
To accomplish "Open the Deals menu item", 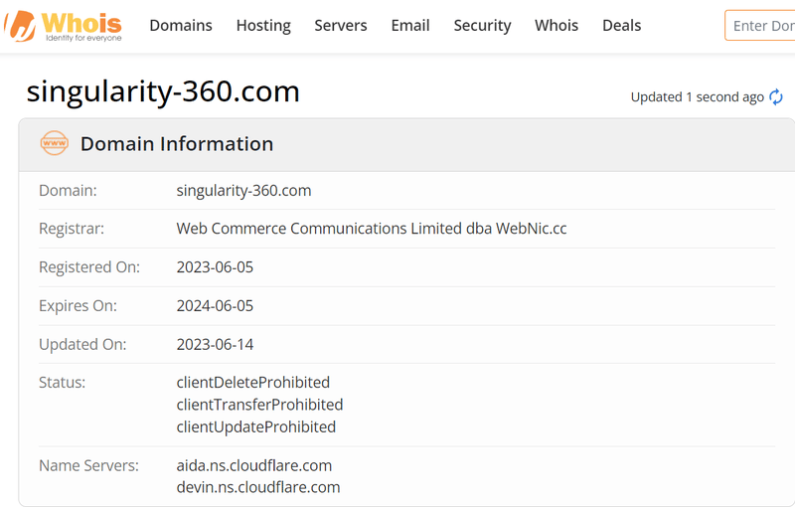I will (x=622, y=26).
